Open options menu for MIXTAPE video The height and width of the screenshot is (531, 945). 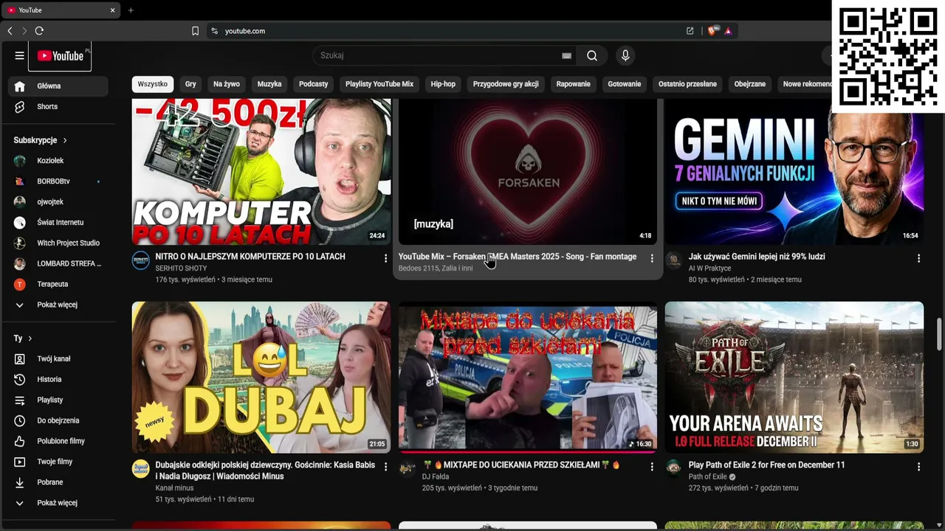coord(652,467)
